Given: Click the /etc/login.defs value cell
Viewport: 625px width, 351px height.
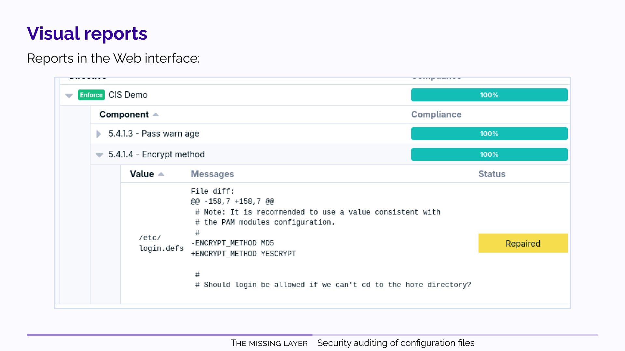Looking at the screenshot, I should tap(161, 243).
